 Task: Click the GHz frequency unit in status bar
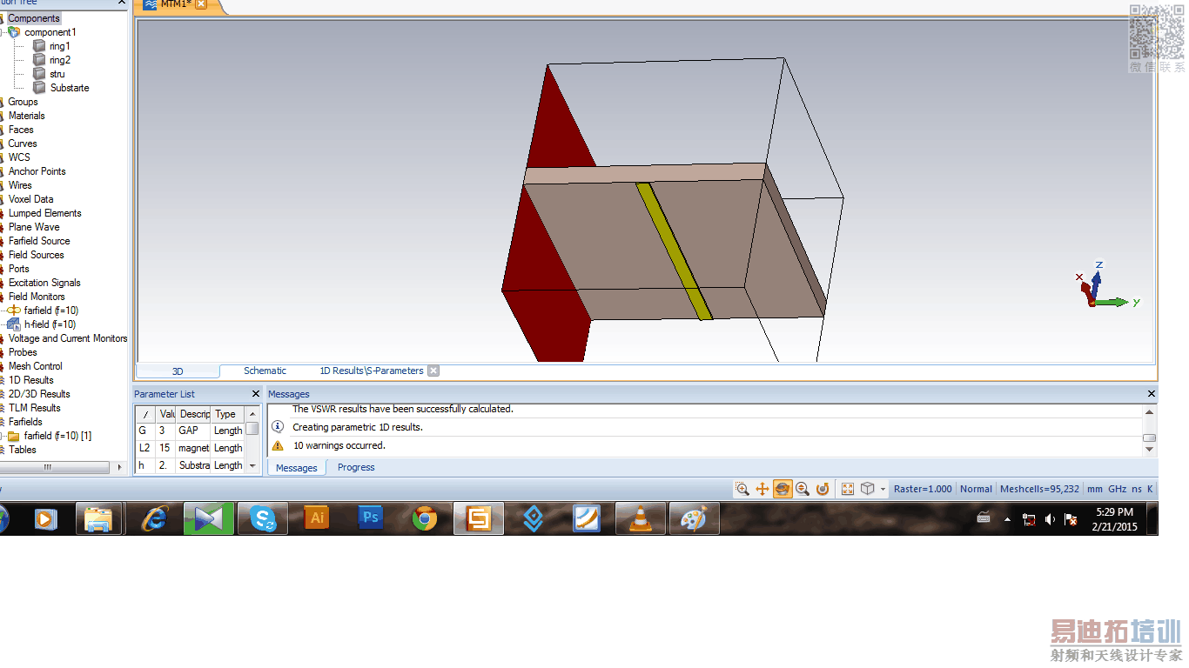pos(1117,489)
